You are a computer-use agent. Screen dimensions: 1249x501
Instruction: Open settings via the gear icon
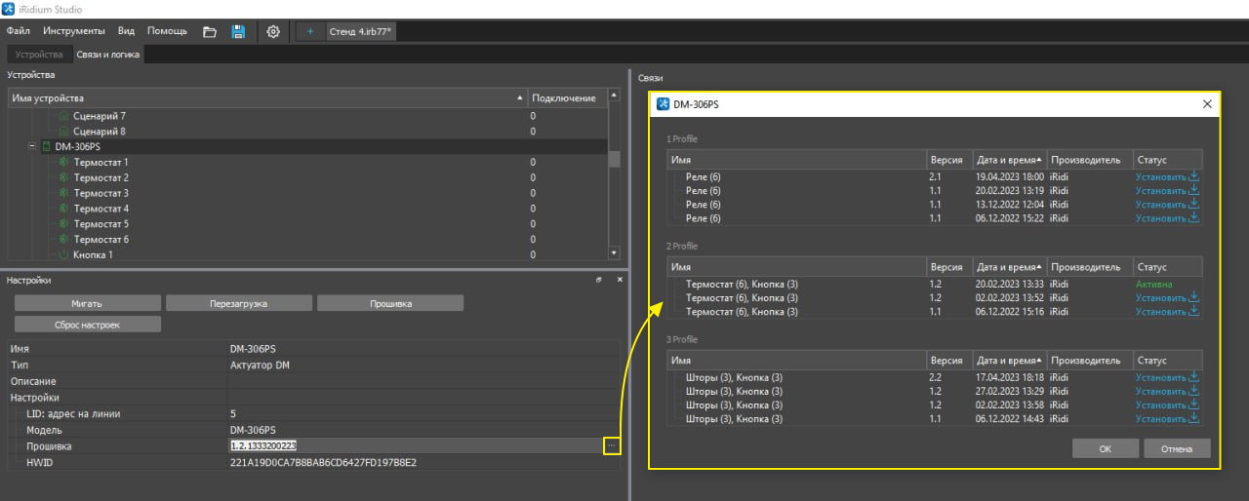tap(273, 31)
